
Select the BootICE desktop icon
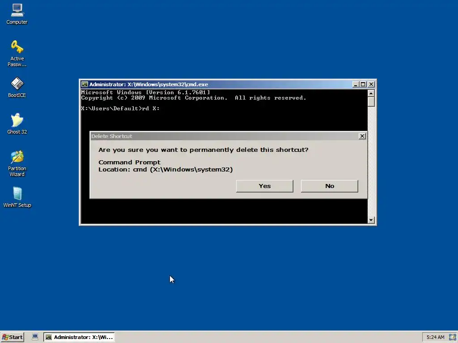tap(17, 87)
